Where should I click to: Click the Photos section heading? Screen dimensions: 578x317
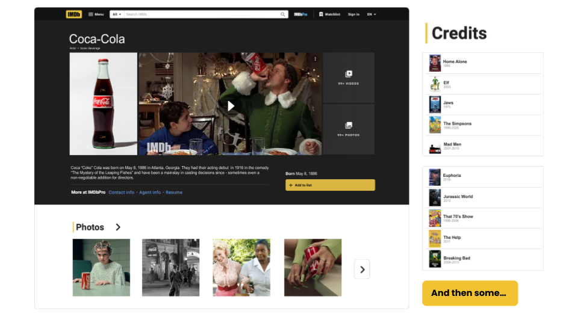coord(90,227)
